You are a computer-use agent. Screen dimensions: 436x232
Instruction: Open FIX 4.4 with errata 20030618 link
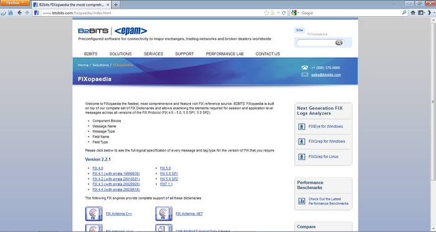(116, 190)
